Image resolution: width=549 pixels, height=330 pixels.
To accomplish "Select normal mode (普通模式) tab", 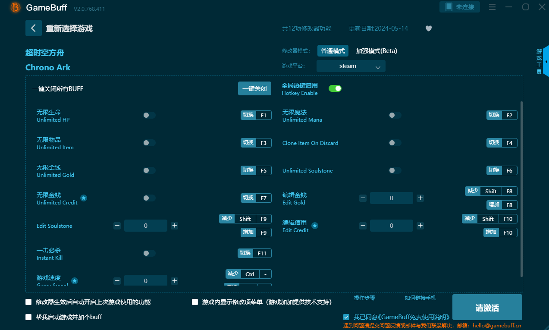I will (333, 51).
